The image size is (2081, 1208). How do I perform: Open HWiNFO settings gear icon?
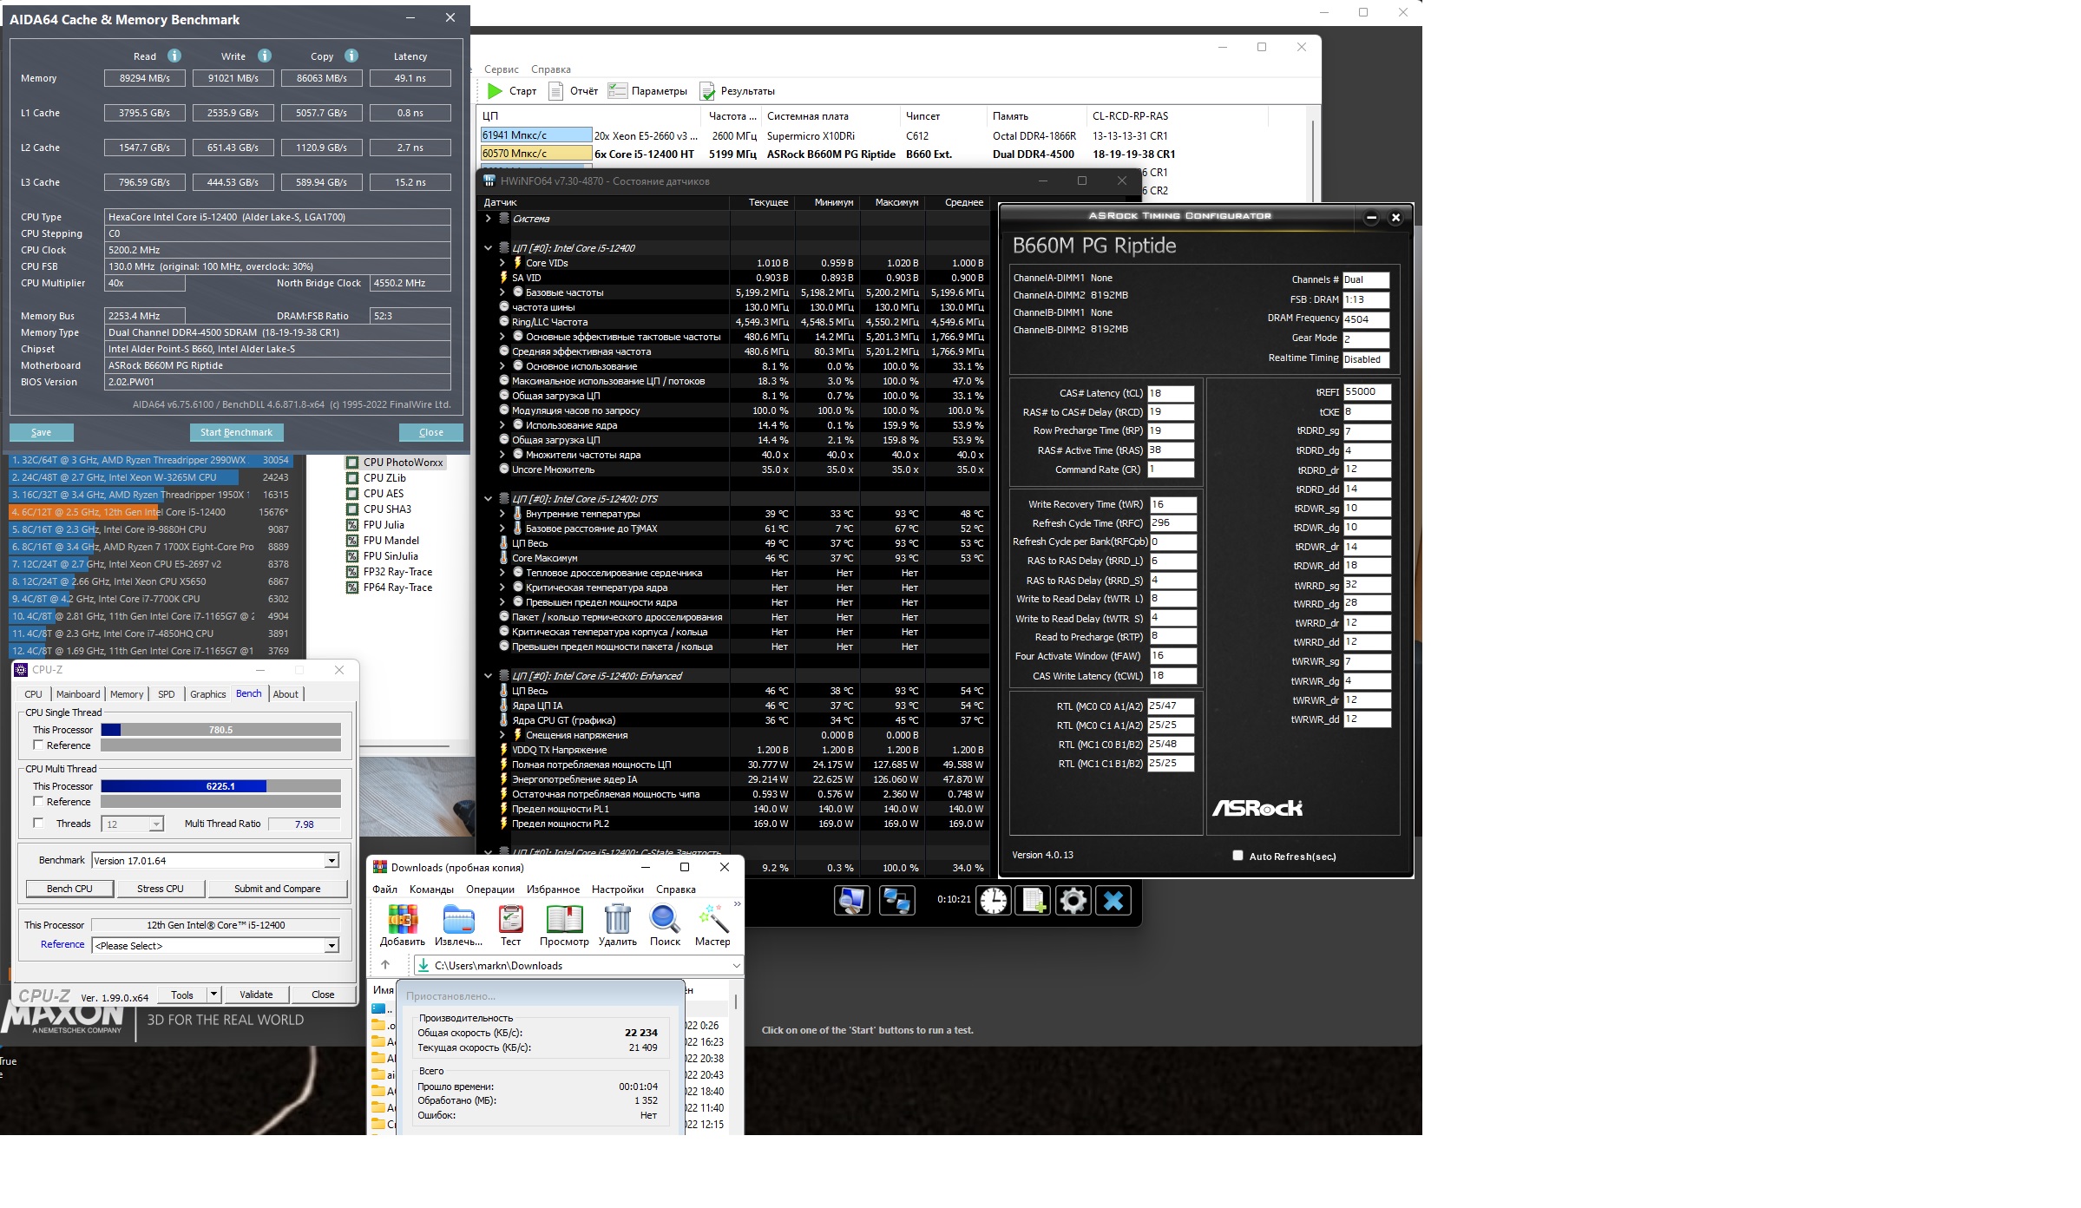(x=1073, y=901)
